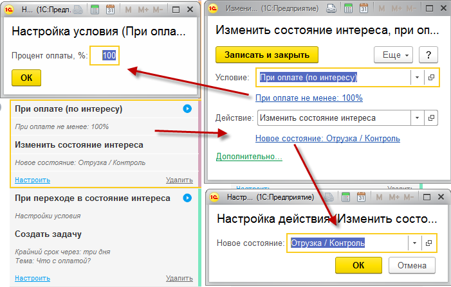Expand Новое состояние dropdown list

coord(414,243)
